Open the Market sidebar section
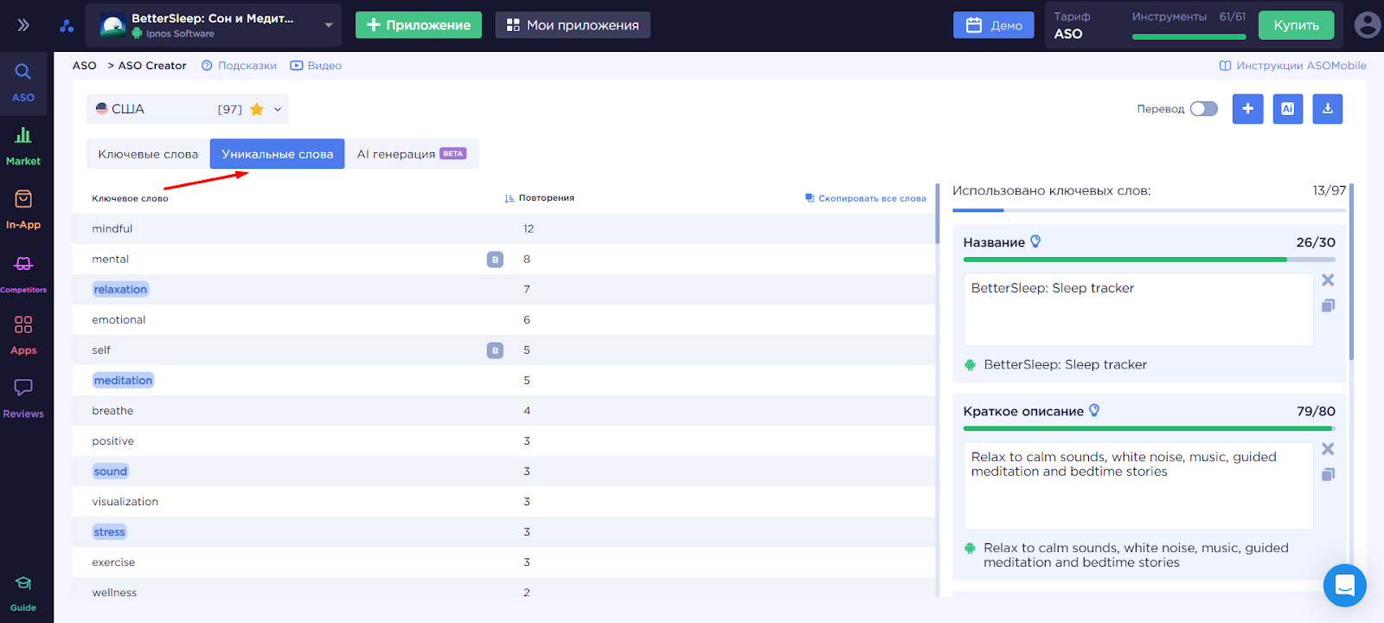The width and height of the screenshot is (1384, 623). (23, 145)
